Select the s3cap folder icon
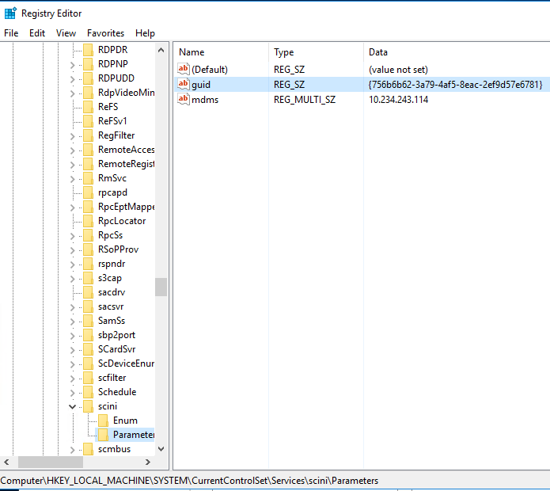This screenshot has height=491, width=550. [x=89, y=278]
